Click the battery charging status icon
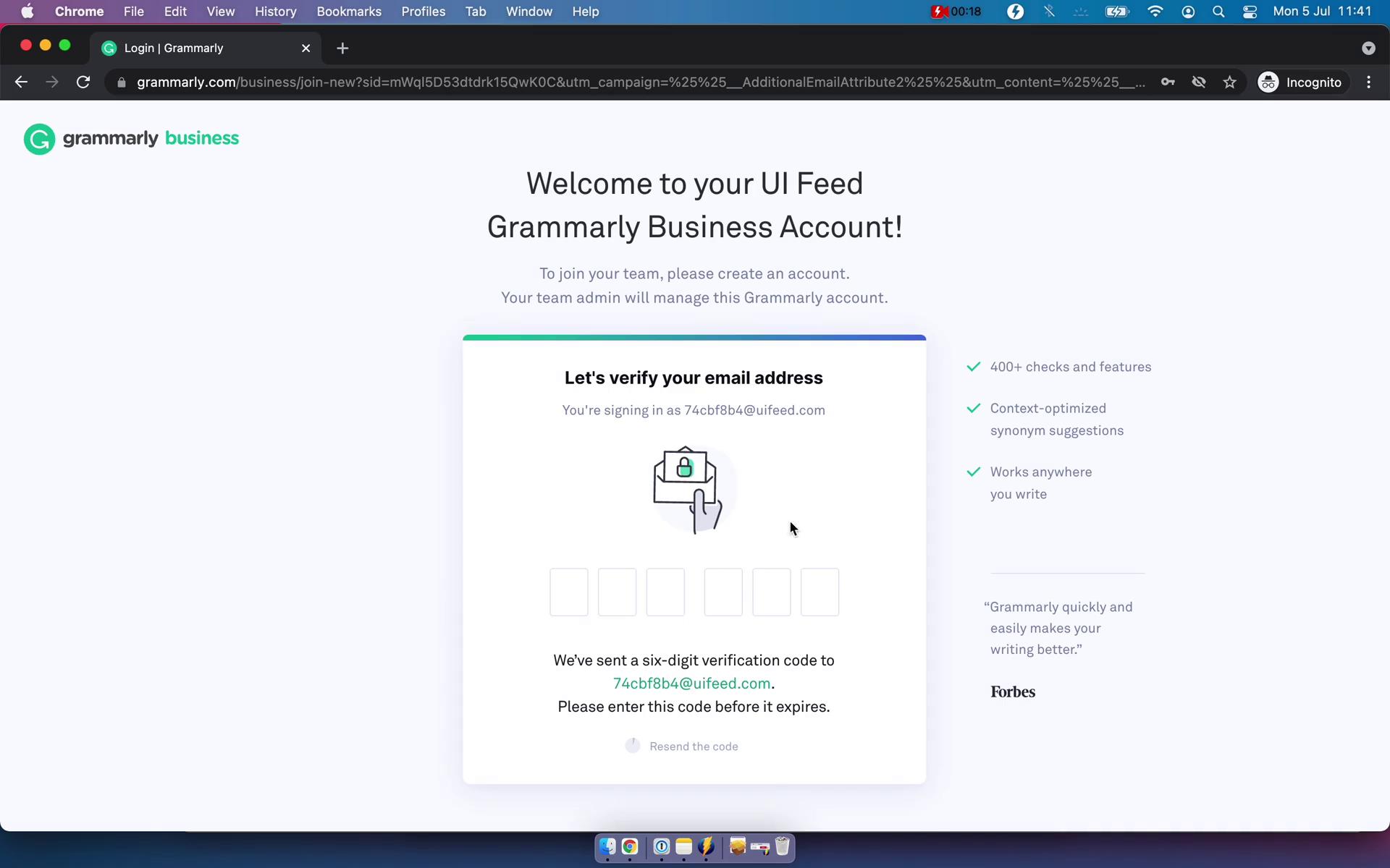This screenshot has width=1390, height=868. [x=1117, y=12]
